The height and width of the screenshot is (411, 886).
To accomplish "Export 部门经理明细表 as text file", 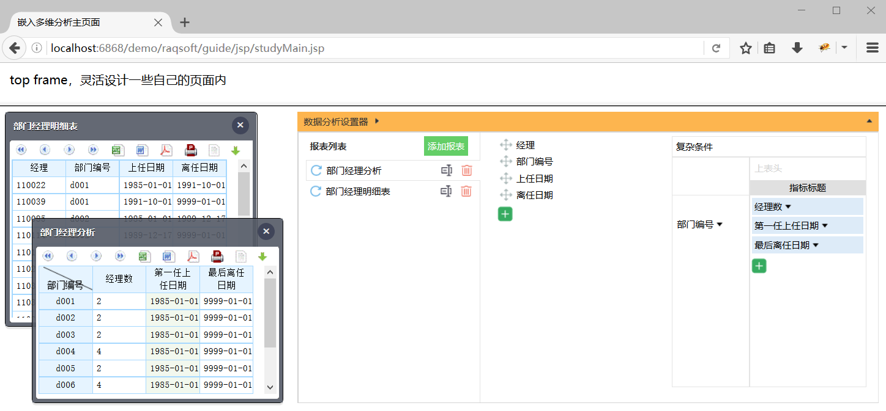I will (214, 150).
